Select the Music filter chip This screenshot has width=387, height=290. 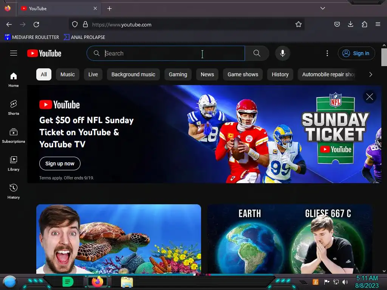[68, 74]
